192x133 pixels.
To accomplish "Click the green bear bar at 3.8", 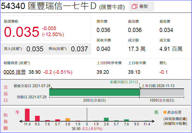I will pyautogui.click(x=106, y=119).
